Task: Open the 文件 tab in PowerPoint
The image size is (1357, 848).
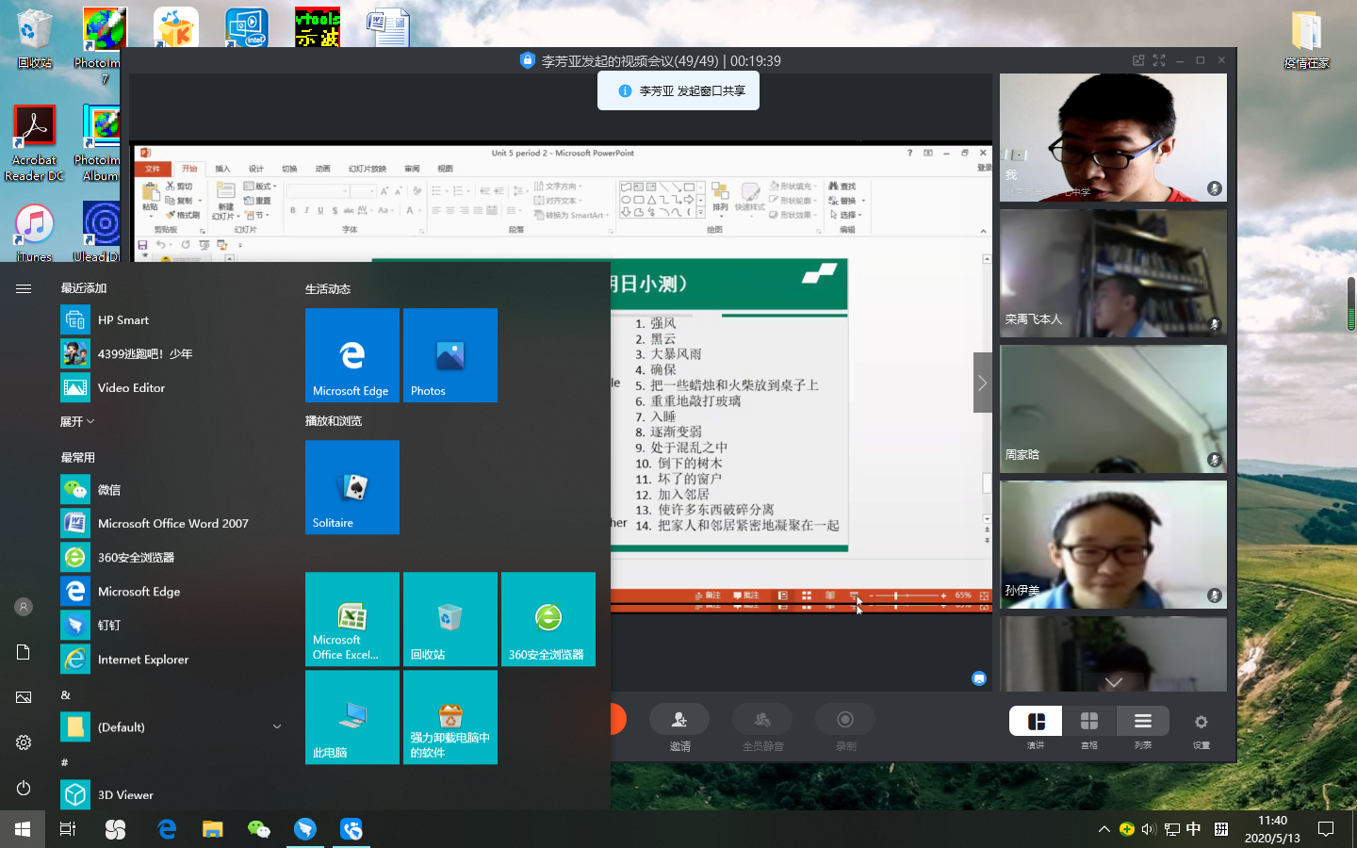Action: coord(153,169)
